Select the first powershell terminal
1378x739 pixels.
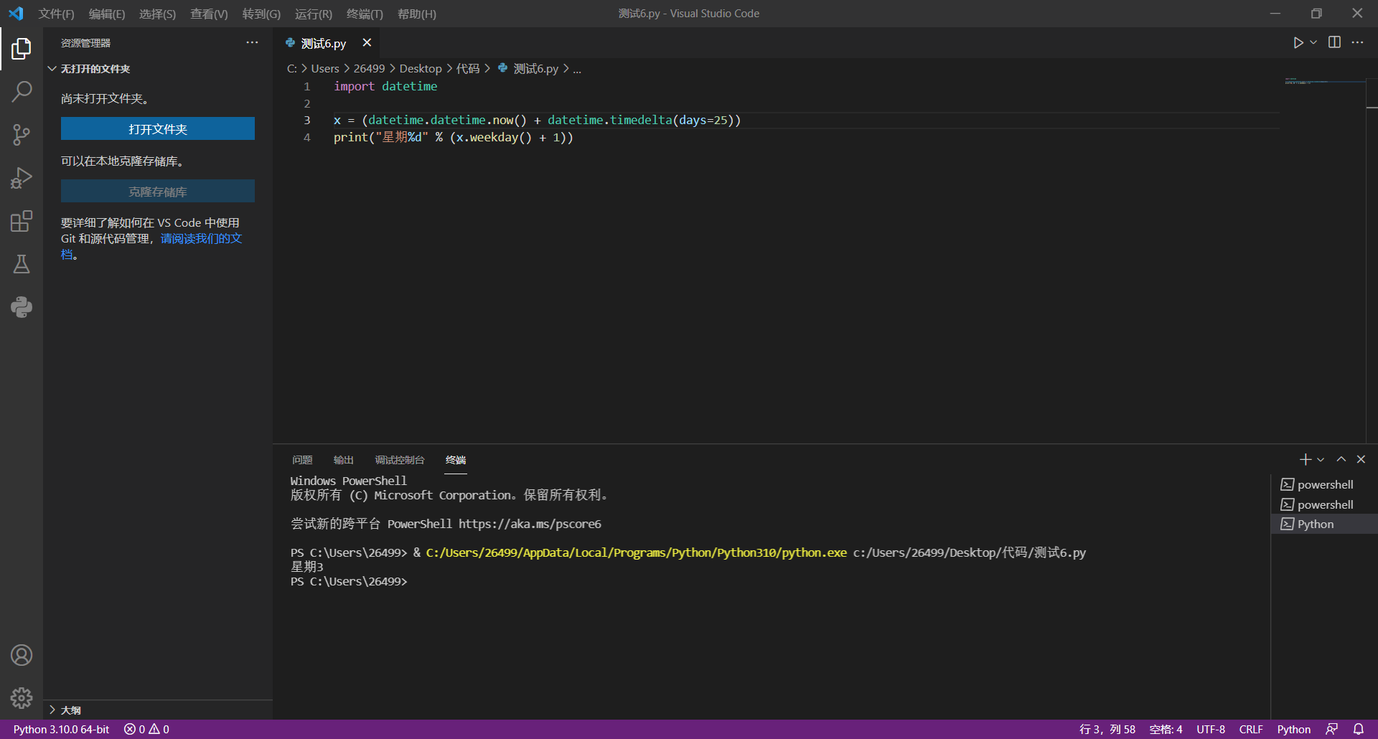click(1324, 485)
